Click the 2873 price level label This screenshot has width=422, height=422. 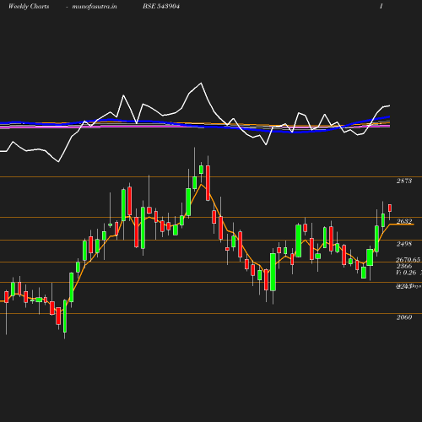404,181
